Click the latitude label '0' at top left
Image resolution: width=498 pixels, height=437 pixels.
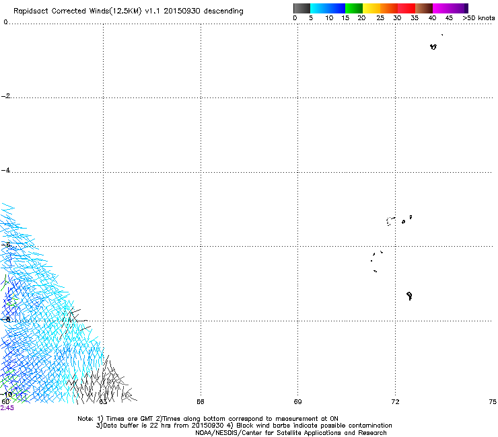[x=5, y=22]
